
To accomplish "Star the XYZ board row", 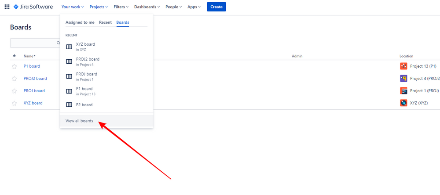I will pos(15,103).
